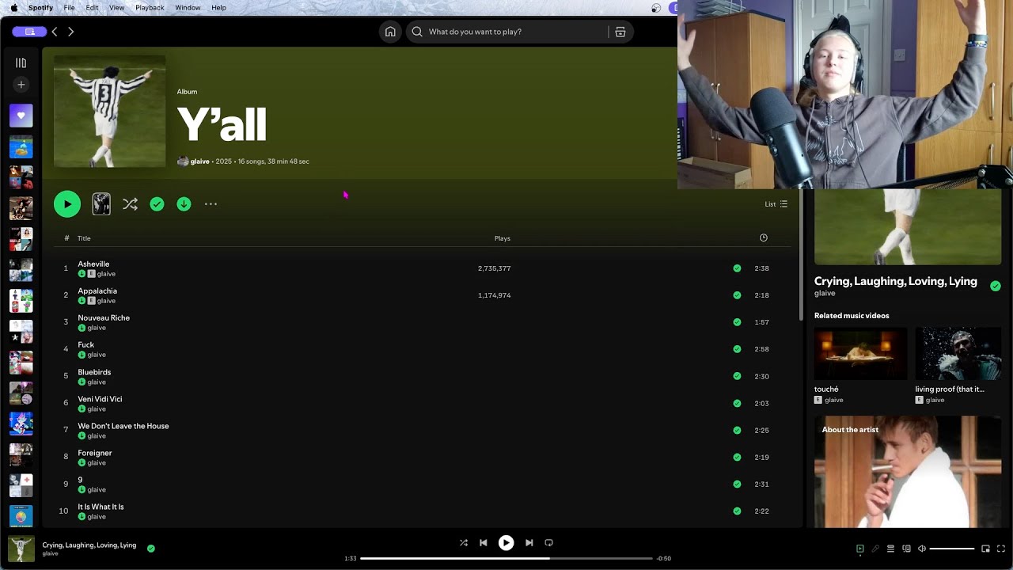Expand Your Library sidebar

[x=21, y=63]
